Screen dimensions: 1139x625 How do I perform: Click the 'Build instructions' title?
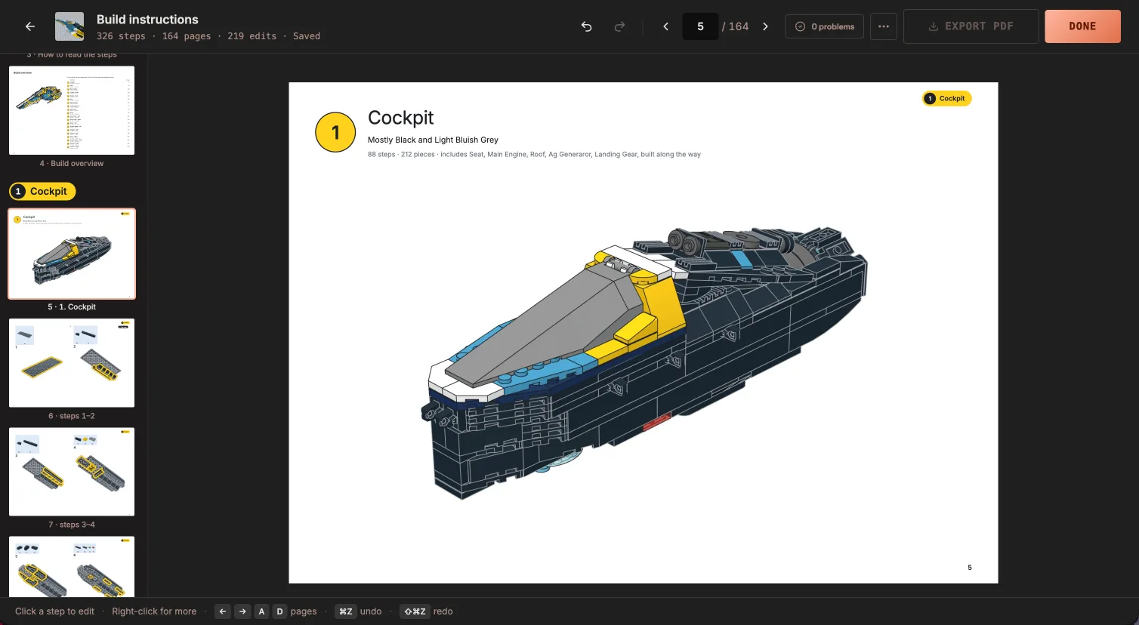click(147, 20)
